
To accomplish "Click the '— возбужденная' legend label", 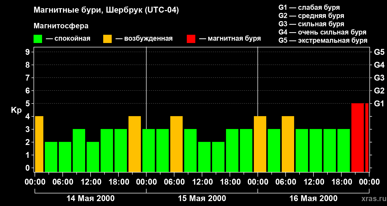I will click(144, 39).
